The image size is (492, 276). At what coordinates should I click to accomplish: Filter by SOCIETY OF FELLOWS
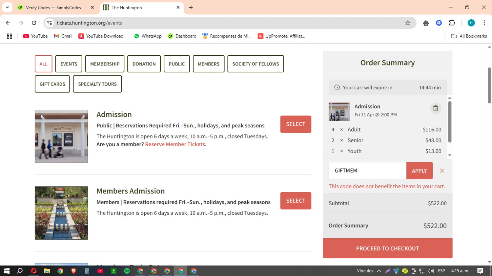pyautogui.click(x=256, y=64)
